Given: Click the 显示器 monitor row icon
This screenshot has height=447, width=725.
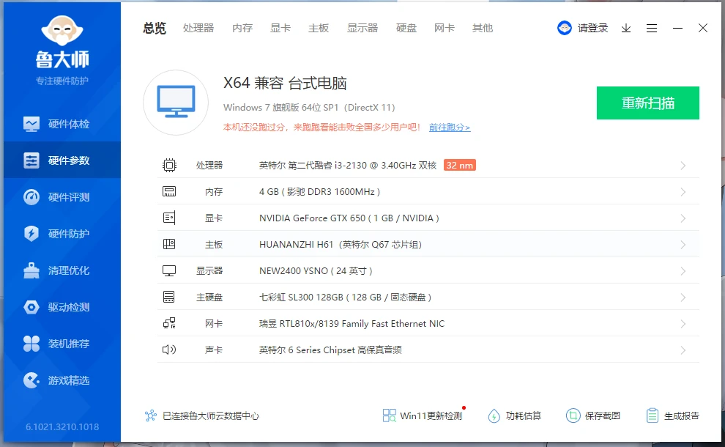Looking at the screenshot, I should 169,270.
